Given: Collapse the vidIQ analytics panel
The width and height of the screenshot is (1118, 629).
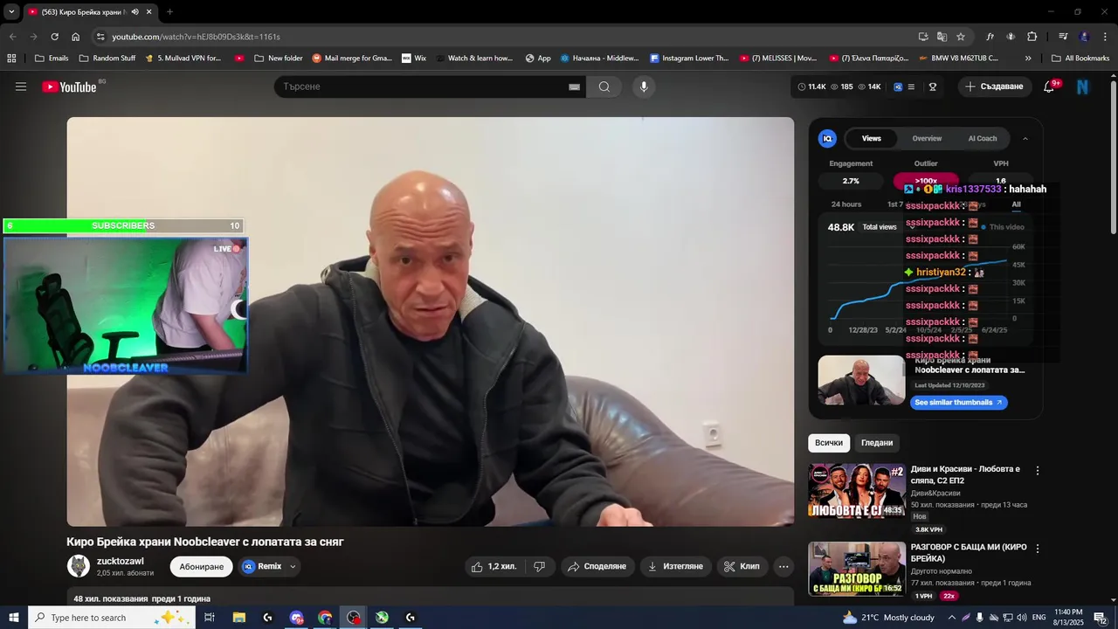Looking at the screenshot, I should click(x=1025, y=138).
